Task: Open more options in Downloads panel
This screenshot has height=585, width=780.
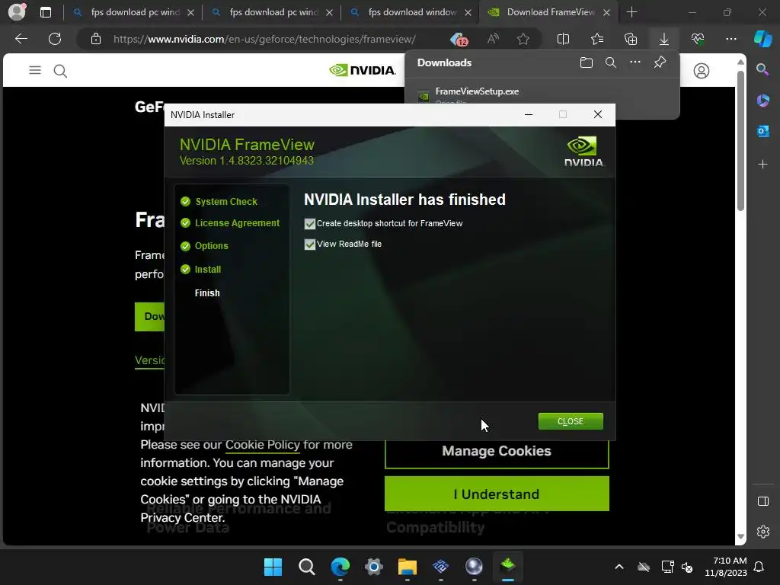Action: click(x=635, y=62)
